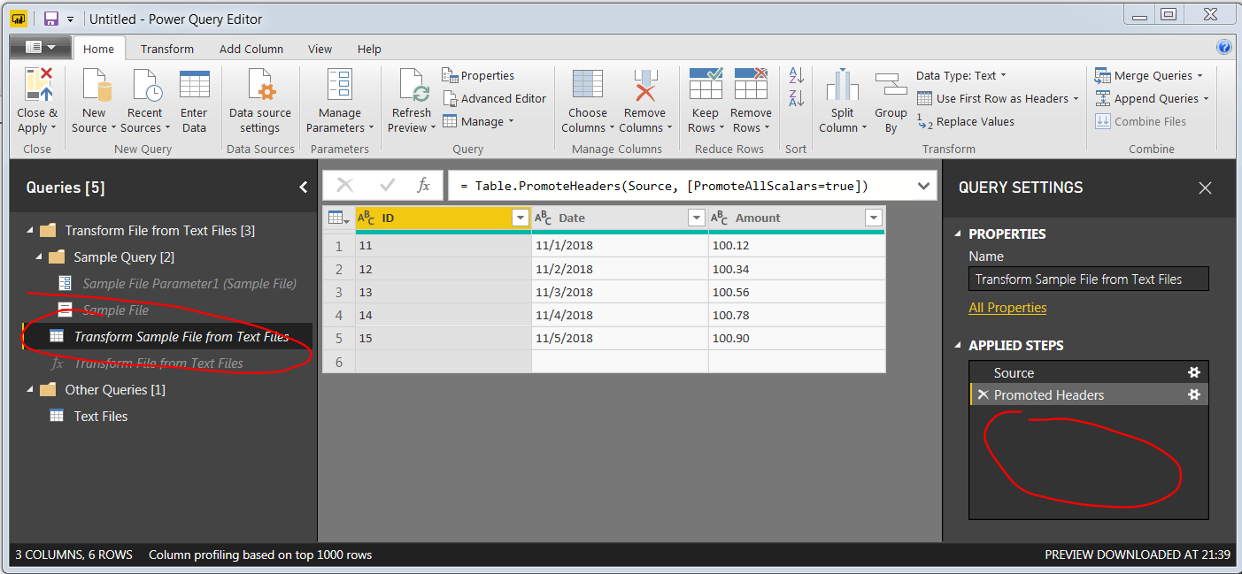This screenshot has width=1242, height=574.
Task: Collapse Transform File from Text Files folder
Action: [x=29, y=231]
